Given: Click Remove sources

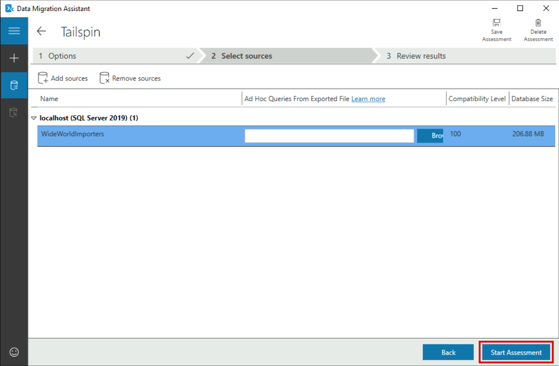Looking at the screenshot, I should [130, 78].
